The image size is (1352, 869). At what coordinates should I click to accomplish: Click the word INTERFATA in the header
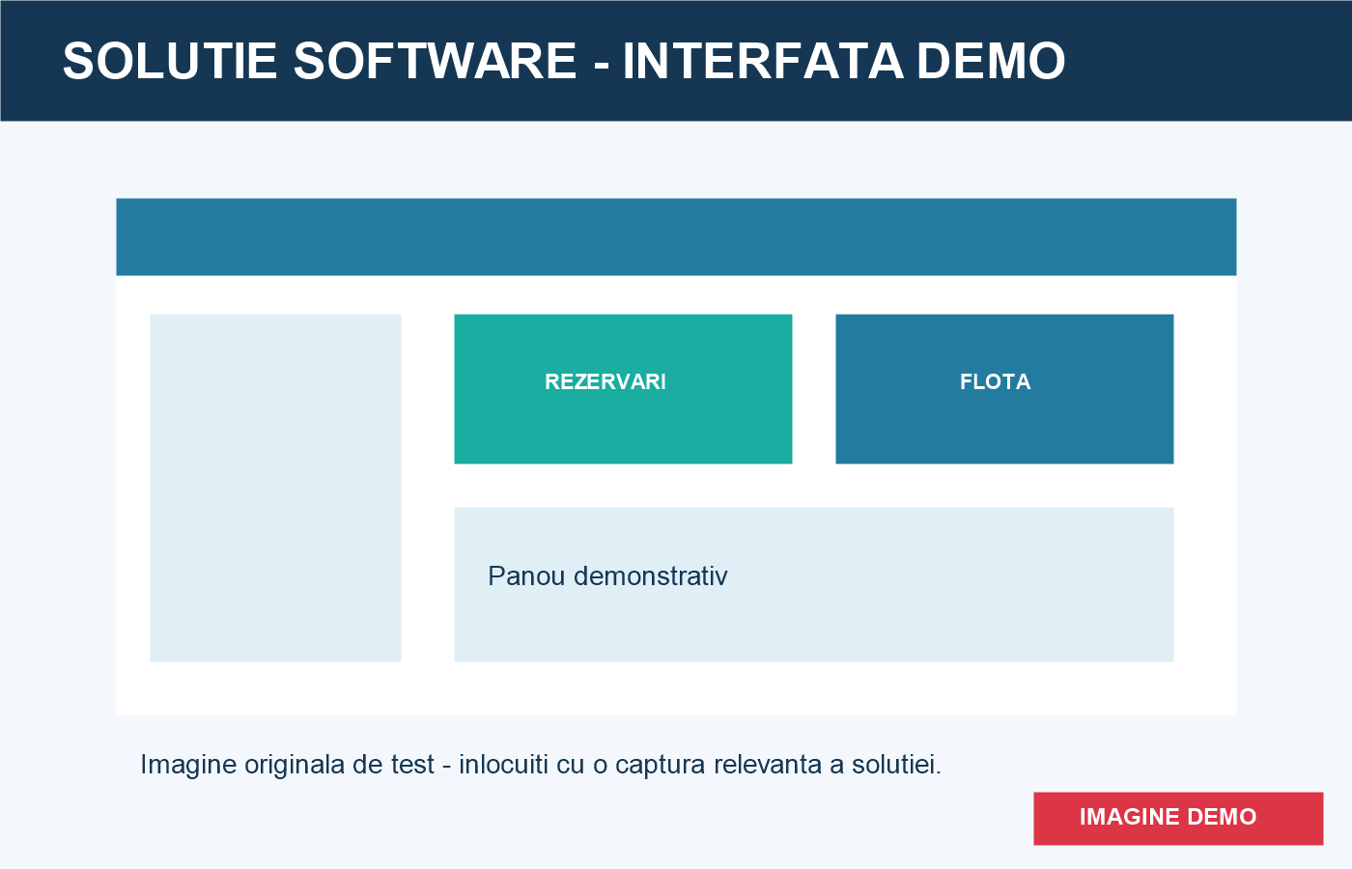[x=763, y=61]
